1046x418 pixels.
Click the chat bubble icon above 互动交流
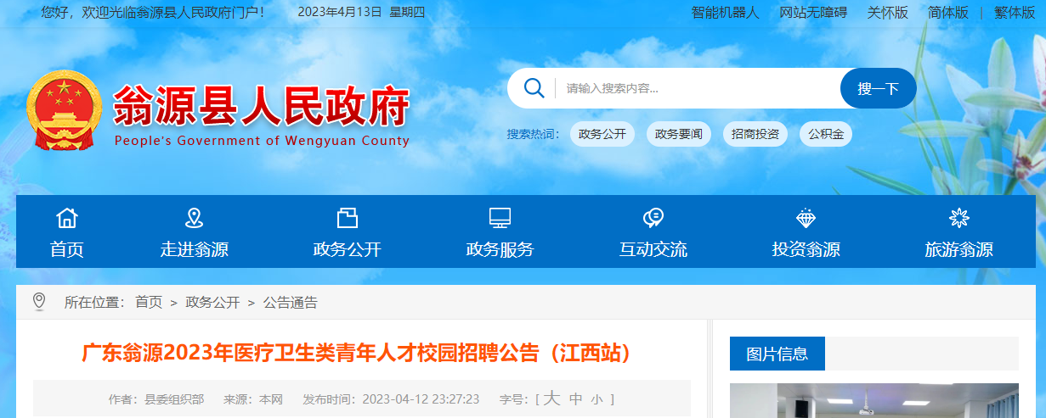coord(653,218)
